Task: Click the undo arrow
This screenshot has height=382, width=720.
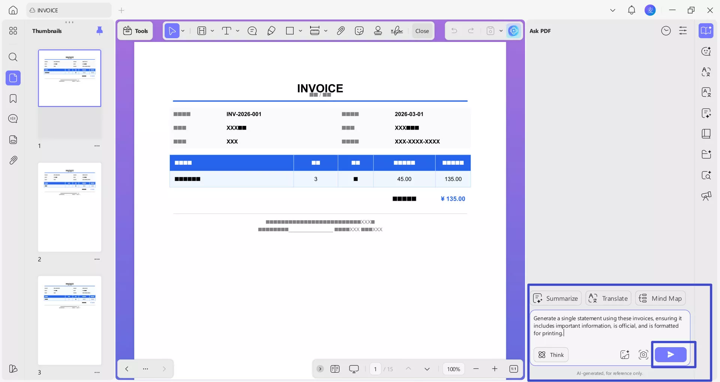Action: point(454,31)
